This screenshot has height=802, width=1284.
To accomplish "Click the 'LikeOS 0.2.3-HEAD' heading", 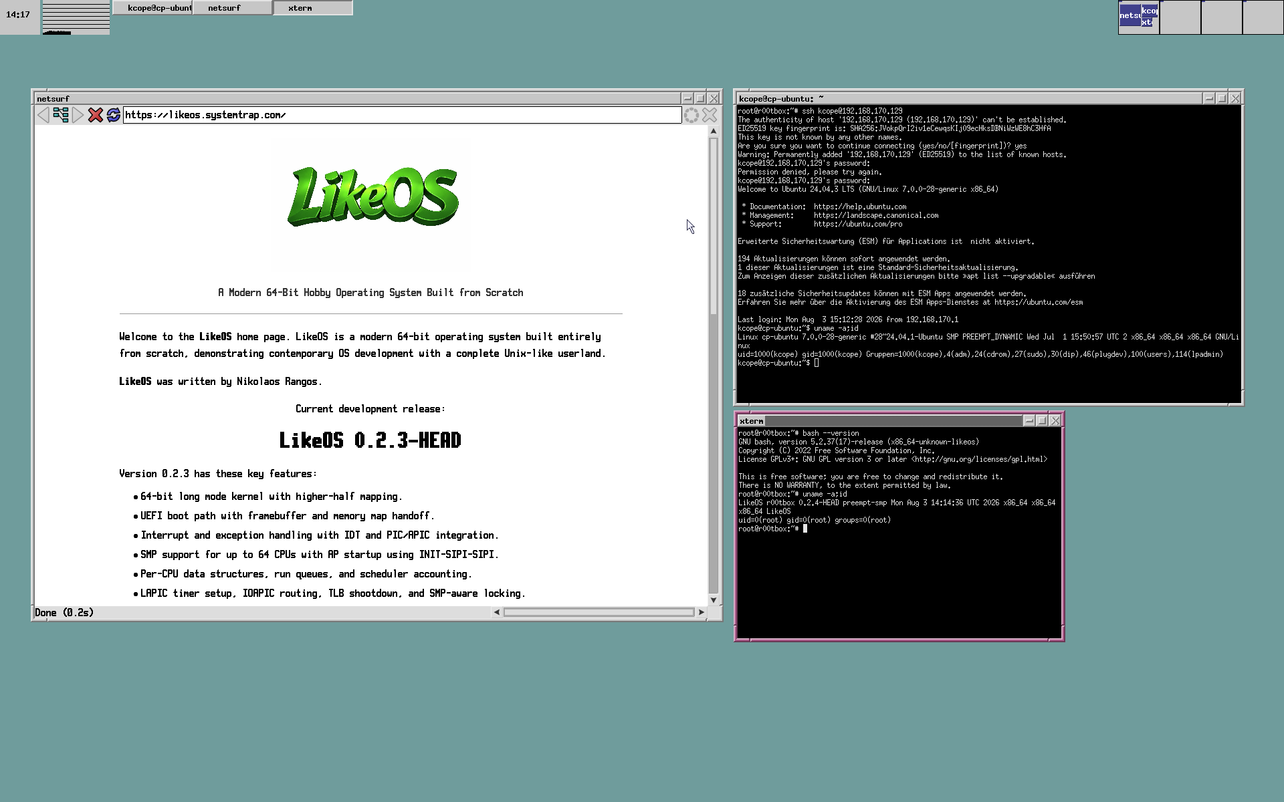I will tap(370, 440).
